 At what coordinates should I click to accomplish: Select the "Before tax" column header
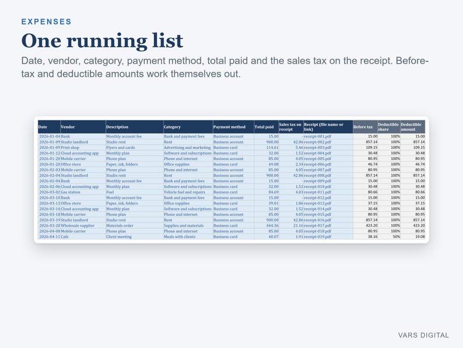pyautogui.click(x=365, y=127)
